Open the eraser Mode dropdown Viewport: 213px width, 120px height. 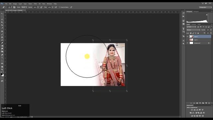tap(24, 7)
